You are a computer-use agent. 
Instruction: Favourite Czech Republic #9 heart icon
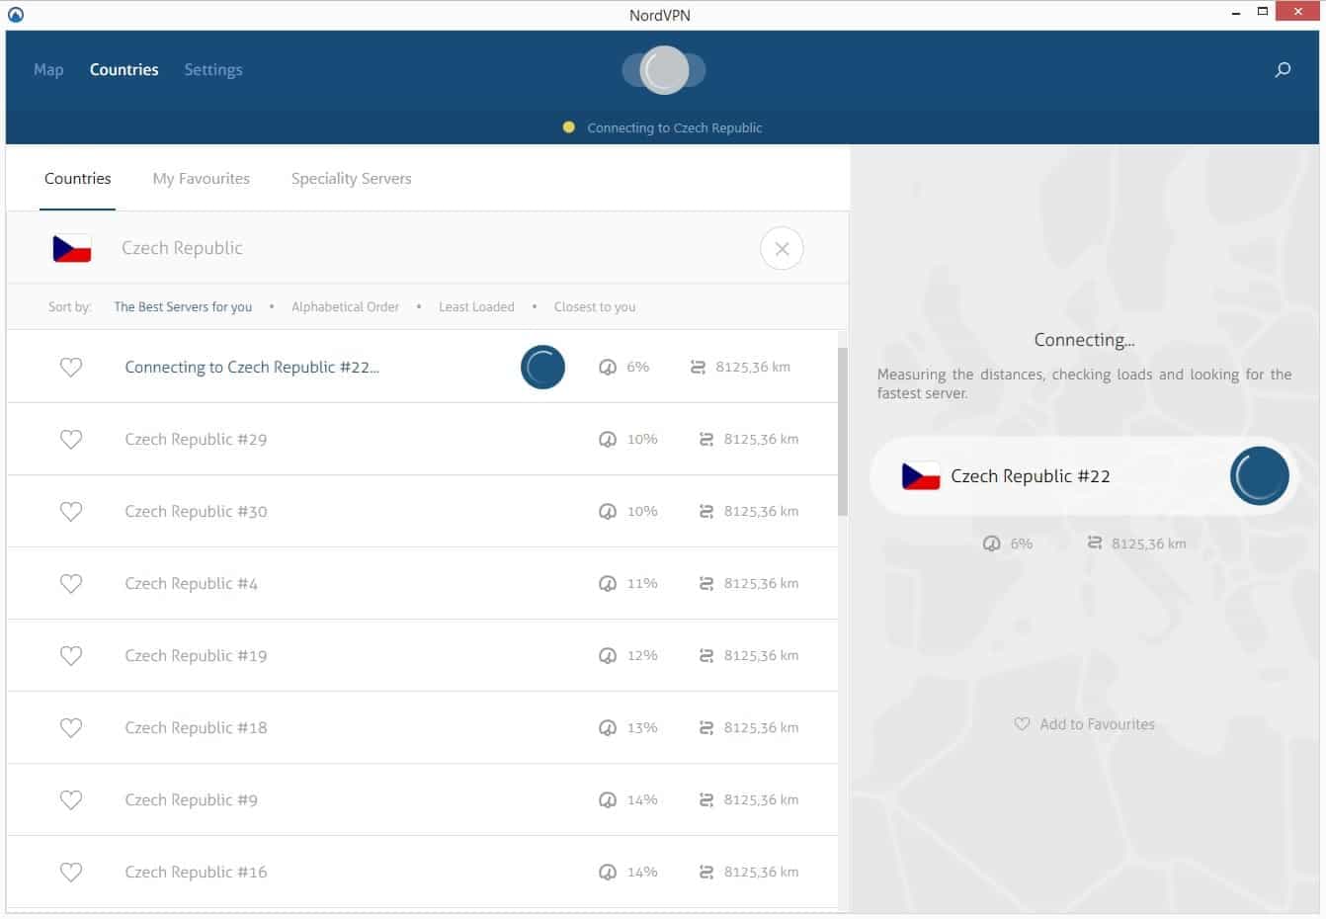pos(71,800)
